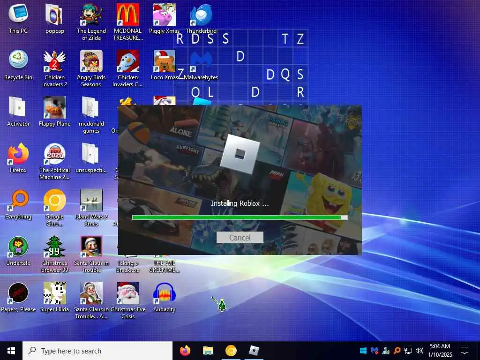Select Piggly Xmas desktop icon

click(x=164, y=18)
